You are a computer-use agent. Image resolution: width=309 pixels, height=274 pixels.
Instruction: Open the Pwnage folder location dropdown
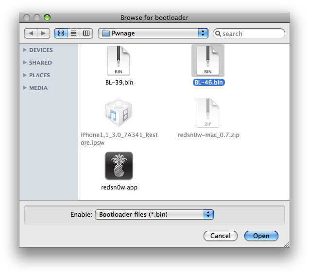pyautogui.click(x=153, y=33)
